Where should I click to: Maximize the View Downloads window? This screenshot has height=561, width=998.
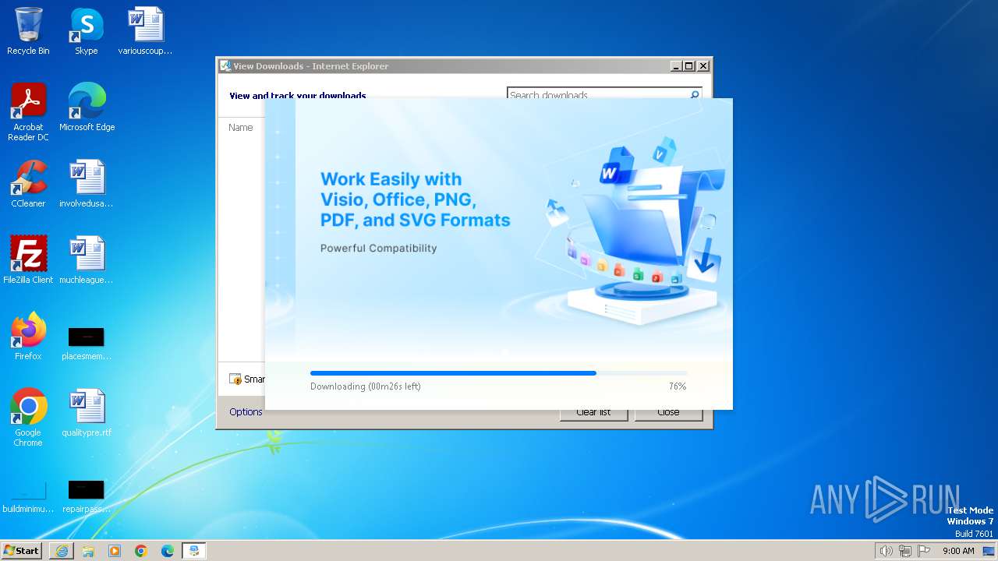point(689,66)
